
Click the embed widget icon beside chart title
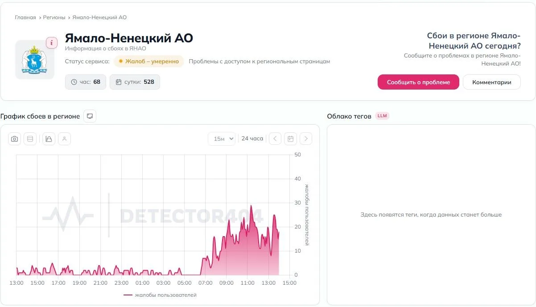coord(90,116)
